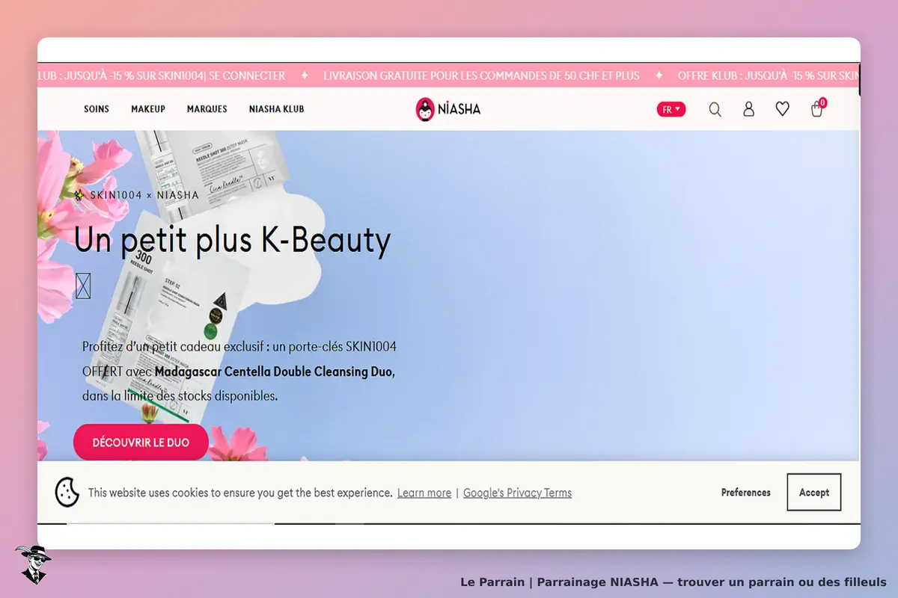Open the MAKEUP menu
This screenshot has width=898, height=598.
[148, 109]
